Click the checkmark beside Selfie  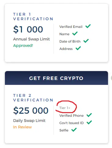74,130
